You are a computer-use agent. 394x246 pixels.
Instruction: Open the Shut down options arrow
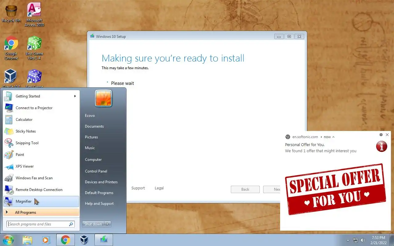[x=107, y=224]
